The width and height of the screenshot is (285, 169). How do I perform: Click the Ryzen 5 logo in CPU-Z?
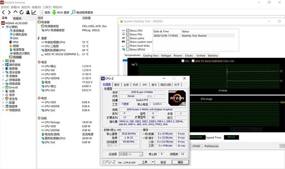pos(177,98)
